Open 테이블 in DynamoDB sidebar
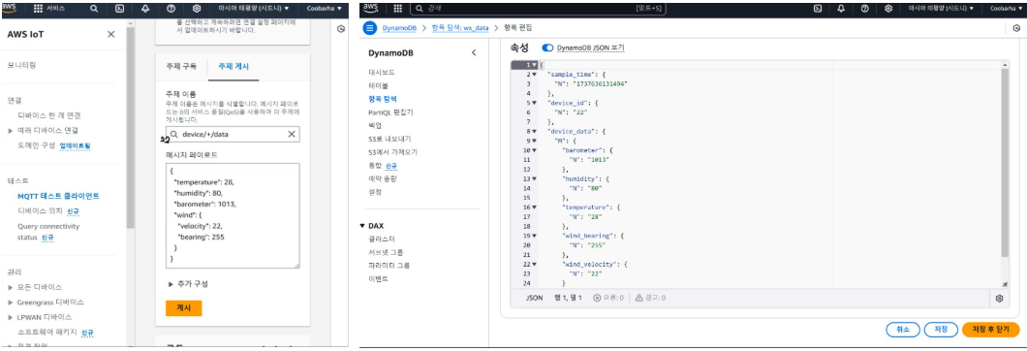 [378, 85]
